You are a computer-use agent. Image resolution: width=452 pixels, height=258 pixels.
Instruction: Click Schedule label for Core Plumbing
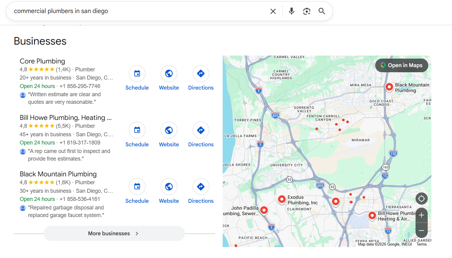[137, 88]
